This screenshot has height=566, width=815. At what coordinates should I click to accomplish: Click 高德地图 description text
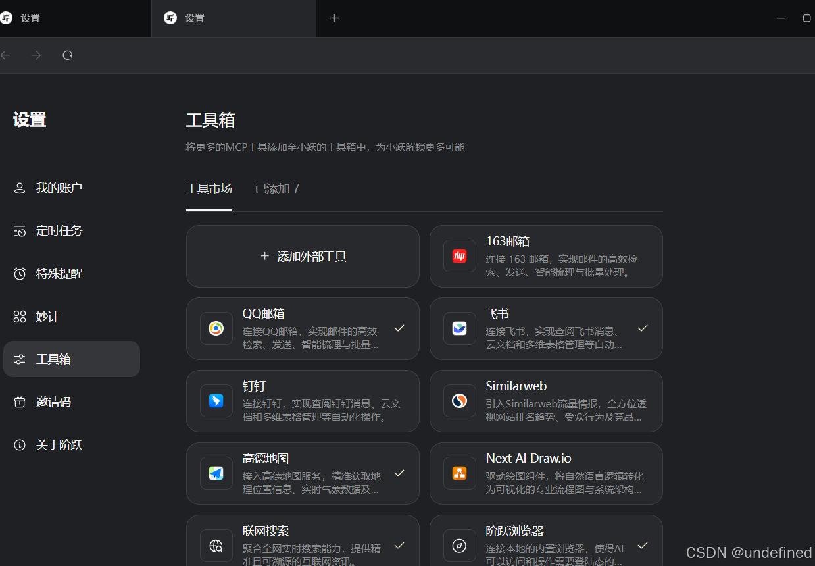click(311, 482)
